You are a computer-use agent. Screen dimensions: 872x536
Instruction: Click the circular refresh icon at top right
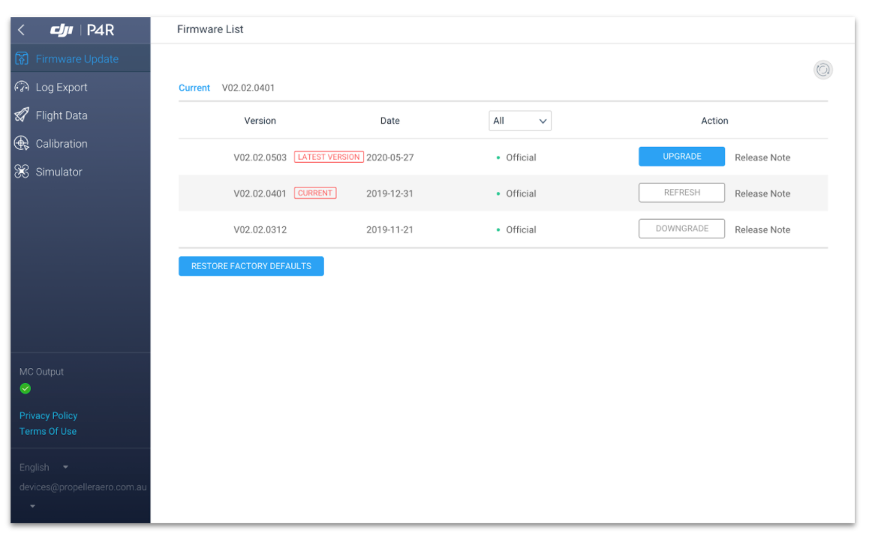pos(823,70)
